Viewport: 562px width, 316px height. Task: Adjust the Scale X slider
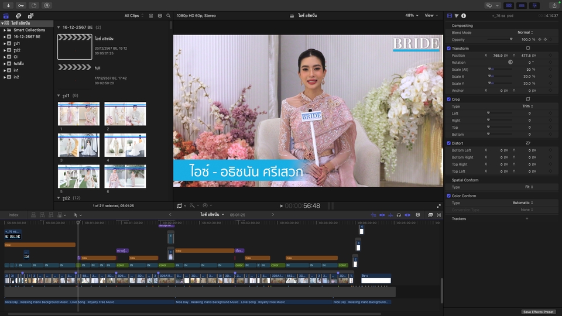[499, 76]
